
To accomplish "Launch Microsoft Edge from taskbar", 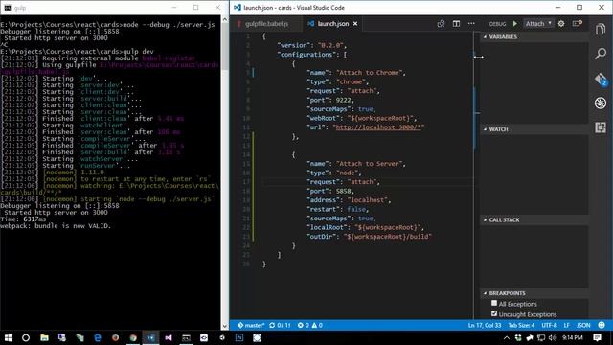I will (98, 337).
